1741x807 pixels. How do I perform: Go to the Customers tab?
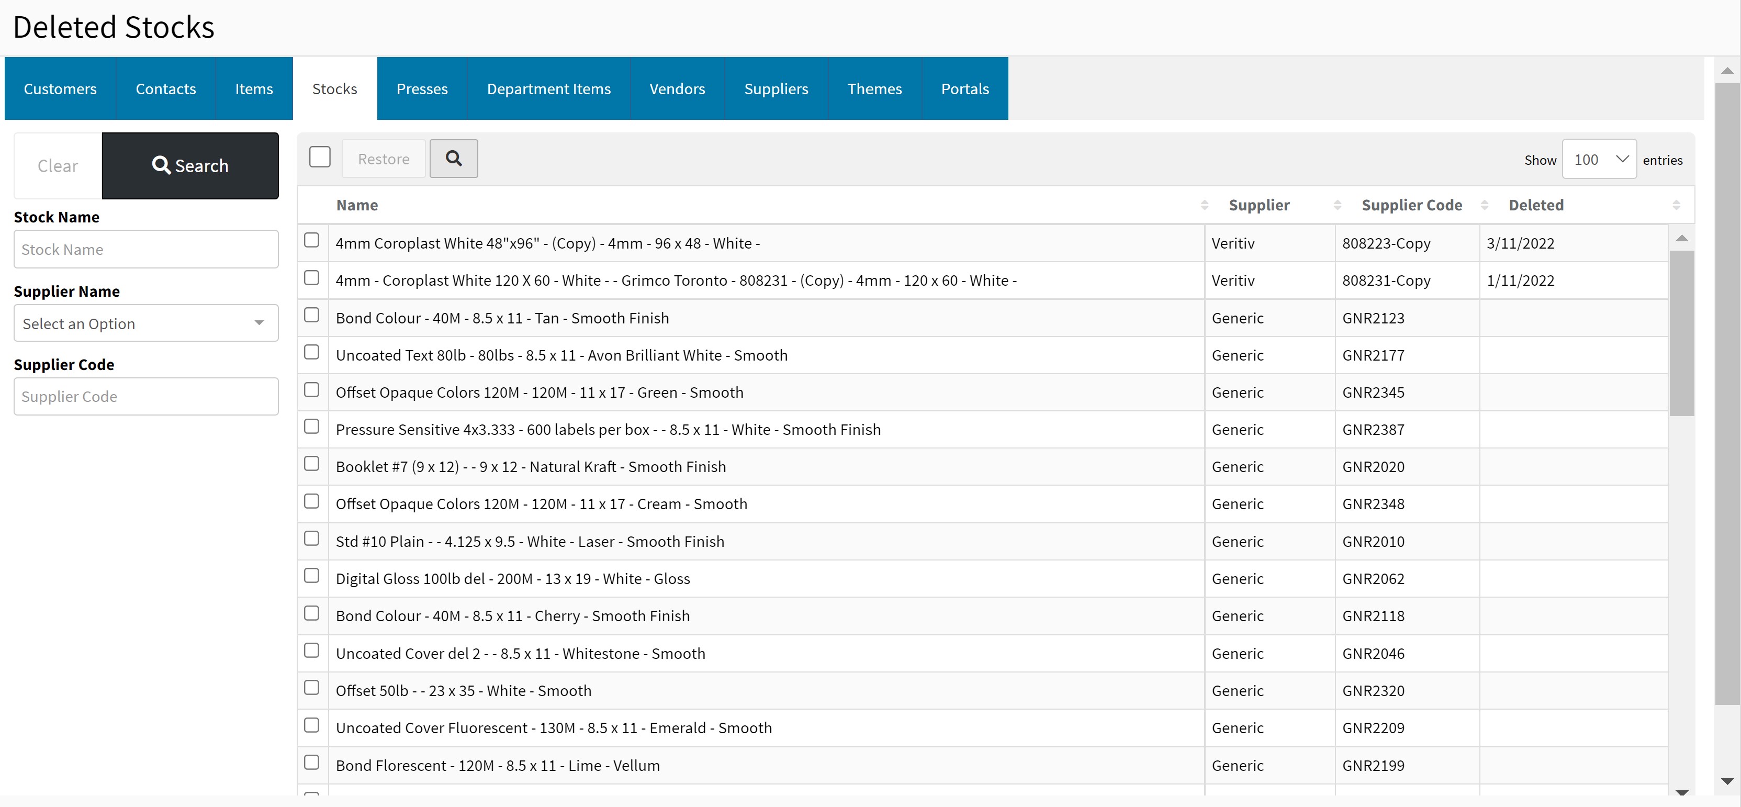[60, 88]
